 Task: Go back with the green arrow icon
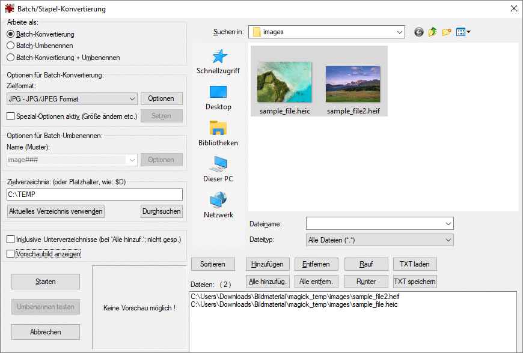click(x=419, y=32)
